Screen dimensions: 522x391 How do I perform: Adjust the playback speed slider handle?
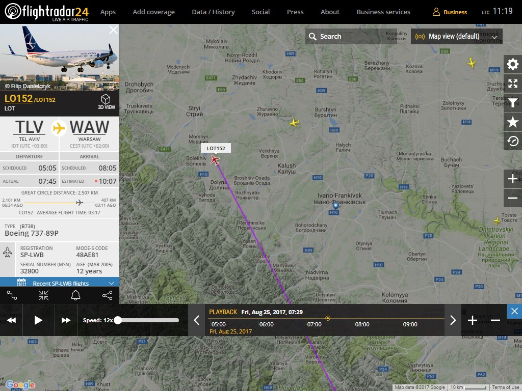pos(118,320)
